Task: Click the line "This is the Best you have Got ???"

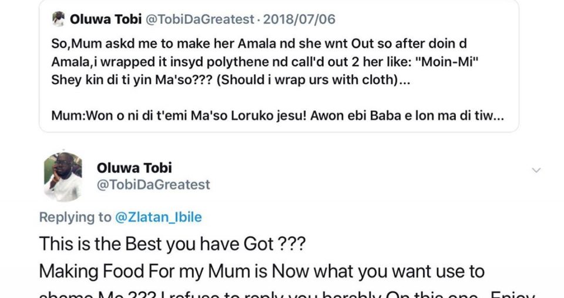Action: (172, 244)
